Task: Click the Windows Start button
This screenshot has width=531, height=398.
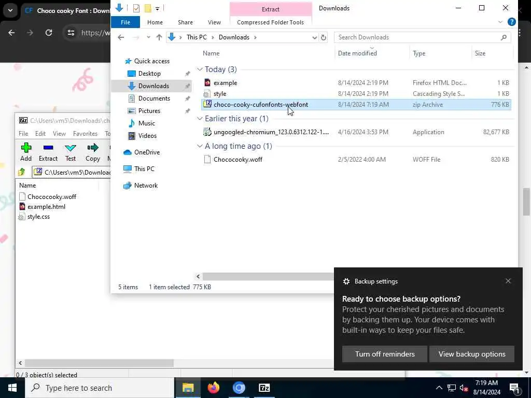Action: (x=12, y=388)
